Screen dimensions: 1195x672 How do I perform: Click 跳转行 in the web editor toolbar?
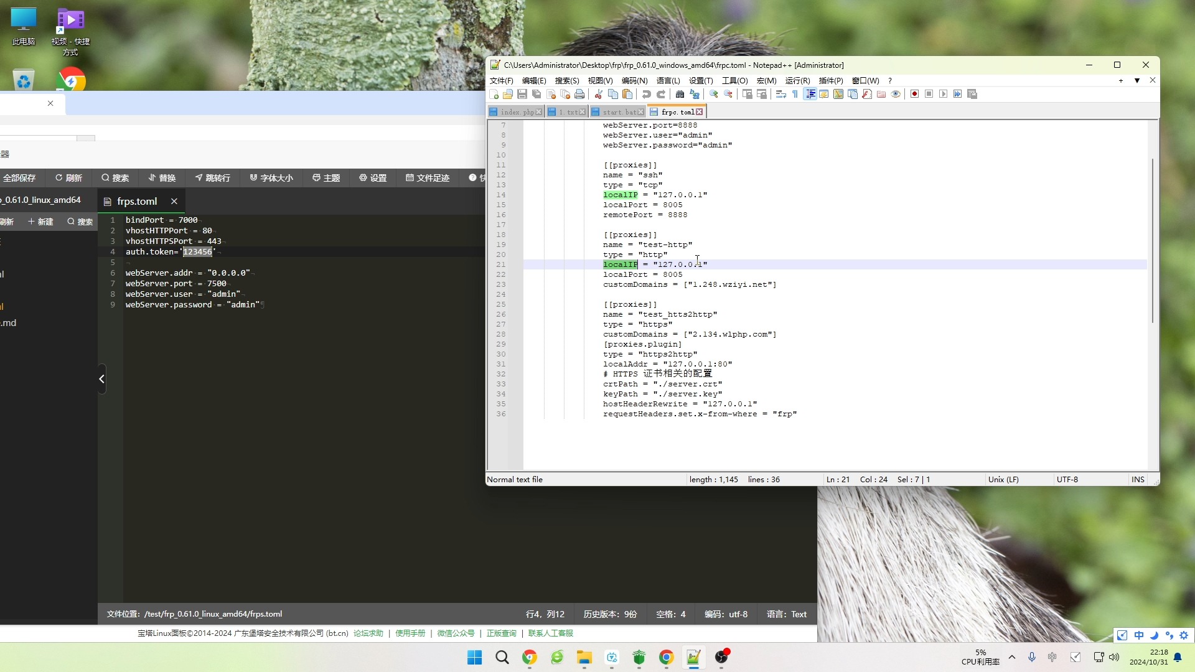tap(212, 178)
